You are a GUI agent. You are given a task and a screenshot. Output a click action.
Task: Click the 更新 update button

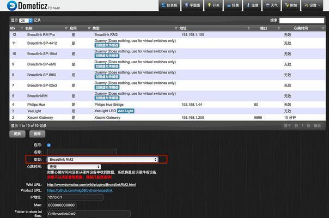pyautogui.click(x=17, y=134)
